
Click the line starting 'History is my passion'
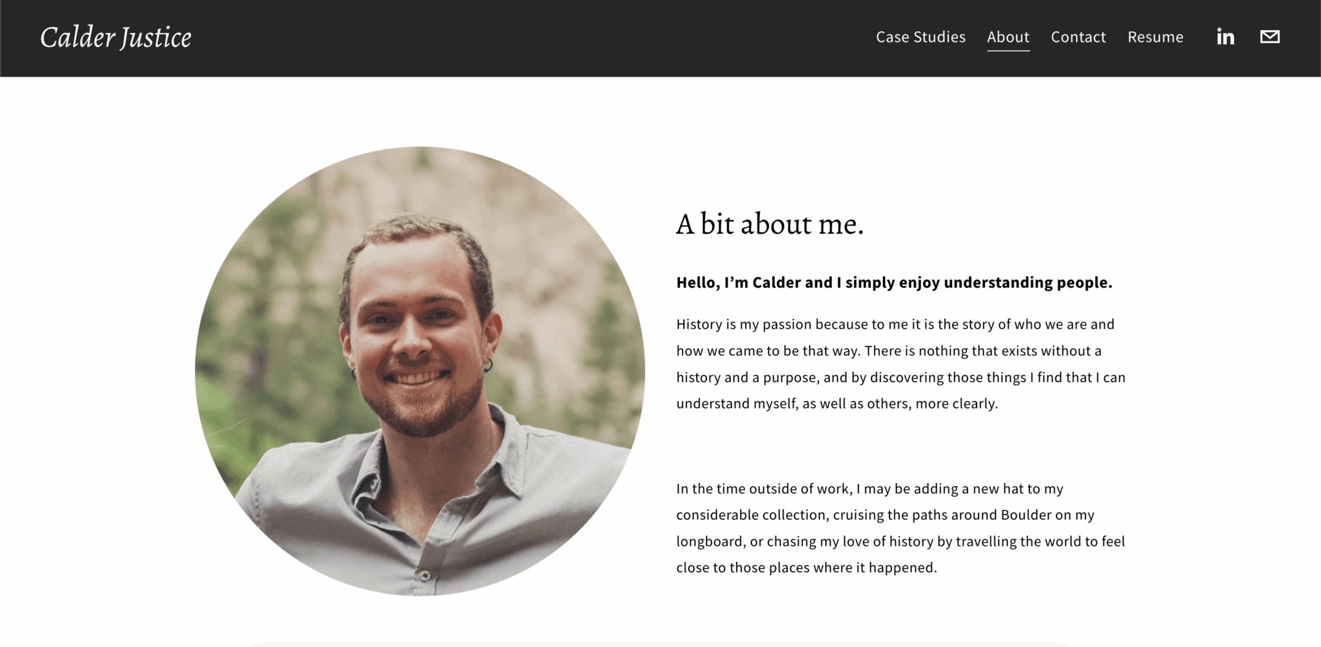[x=895, y=324]
